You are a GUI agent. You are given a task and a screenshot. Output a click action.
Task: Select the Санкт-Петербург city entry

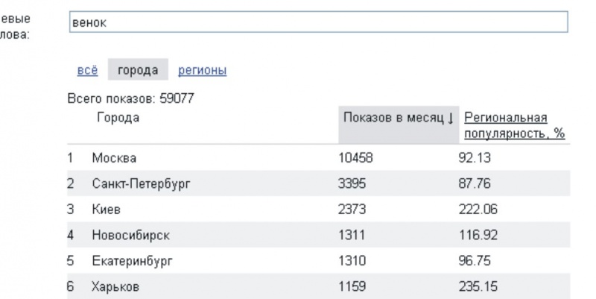click(x=140, y=183)
